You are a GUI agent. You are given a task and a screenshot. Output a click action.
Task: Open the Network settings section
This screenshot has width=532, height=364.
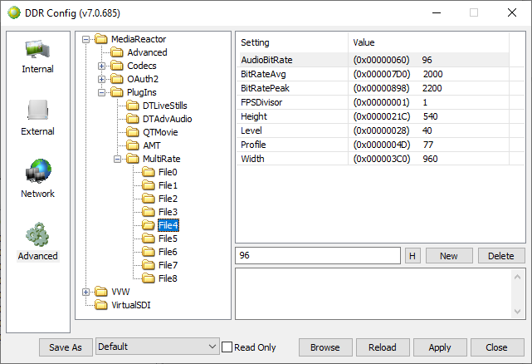[x=37, y=179]
